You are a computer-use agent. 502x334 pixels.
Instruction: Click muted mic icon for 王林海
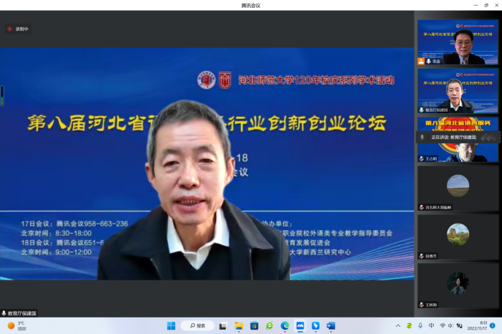421,305
